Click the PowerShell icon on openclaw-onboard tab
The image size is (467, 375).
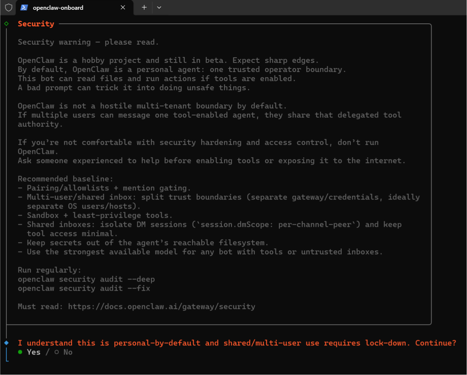coord(24,7)
